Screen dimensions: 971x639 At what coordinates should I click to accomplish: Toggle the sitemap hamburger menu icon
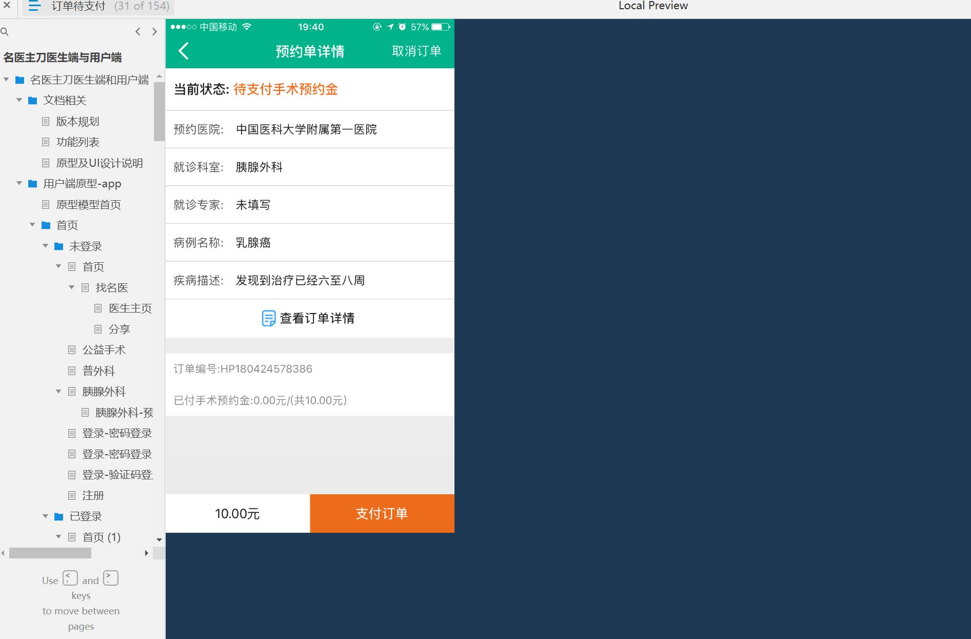point(34,6)
